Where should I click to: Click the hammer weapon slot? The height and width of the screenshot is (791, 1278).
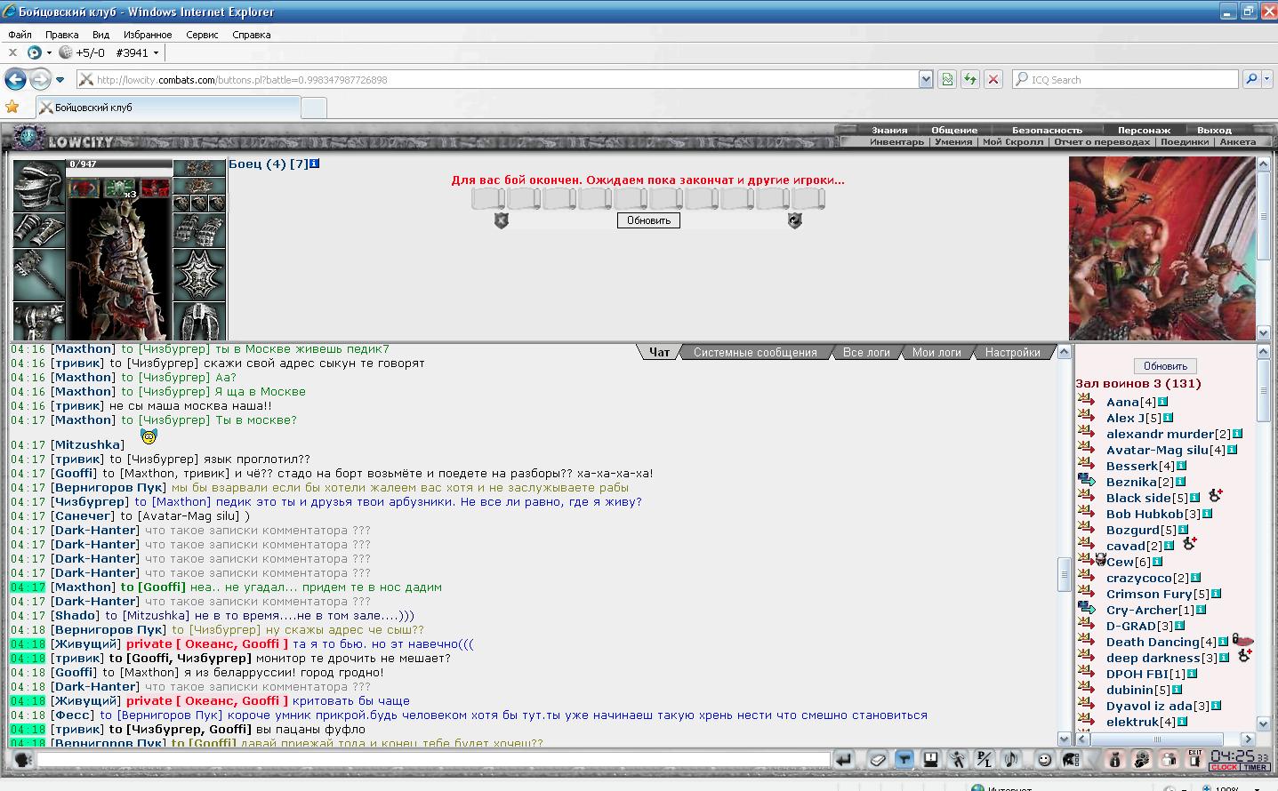point(39,275)
